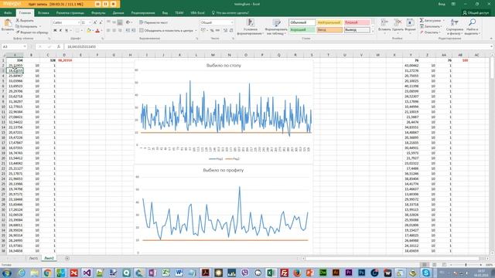495x278 pixels.
Task: Click the percent style icon
Action: pyautogui.click(x=212, y=31)
